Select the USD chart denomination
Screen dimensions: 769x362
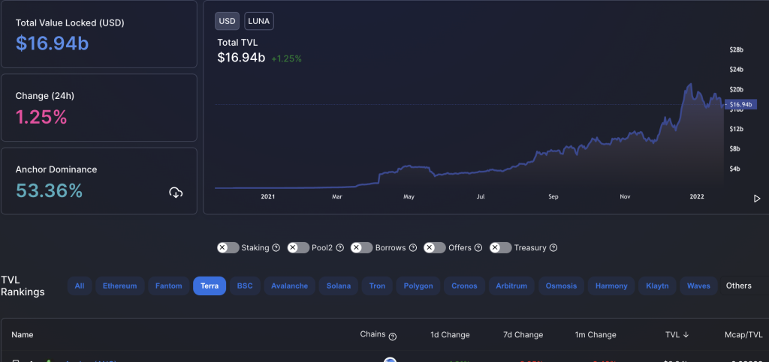[x=227, y=21]
